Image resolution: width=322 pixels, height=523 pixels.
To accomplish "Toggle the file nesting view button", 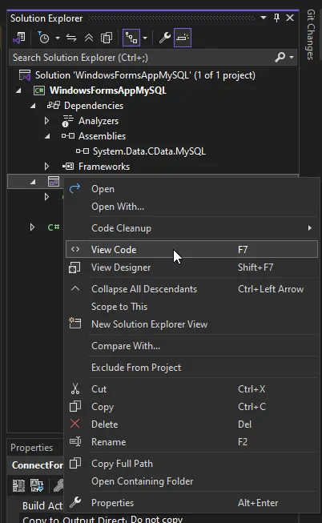I will tap(131, 38).
